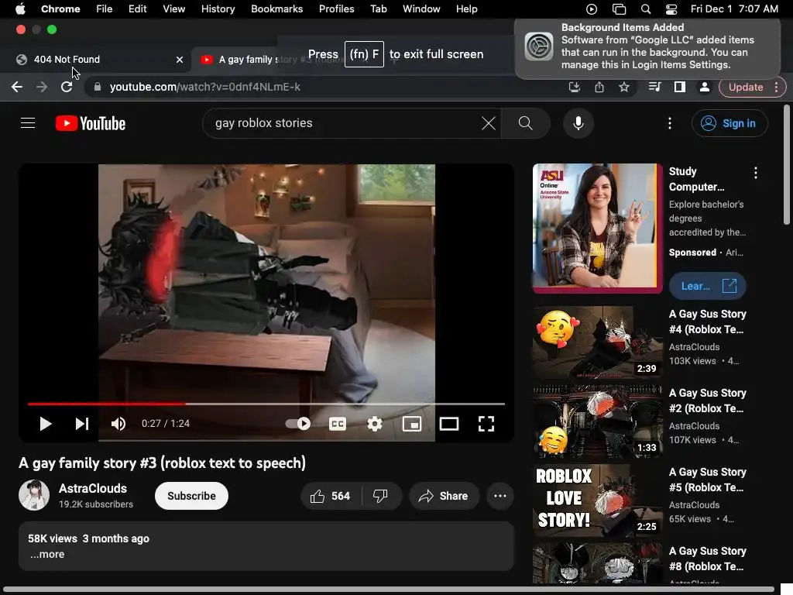Open Spotlight search in menu bar
The width and height of the screenshot is (793, 595).
click(x=645, y=9)
